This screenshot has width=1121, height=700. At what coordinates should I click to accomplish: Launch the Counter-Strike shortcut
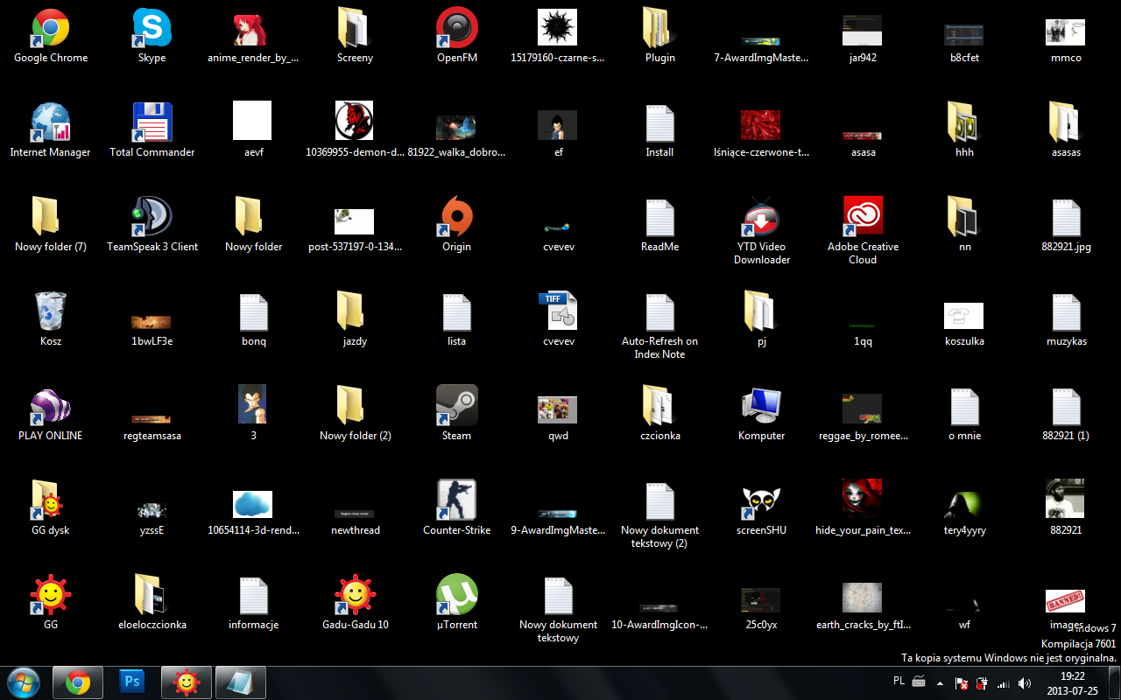pos(457,501)
